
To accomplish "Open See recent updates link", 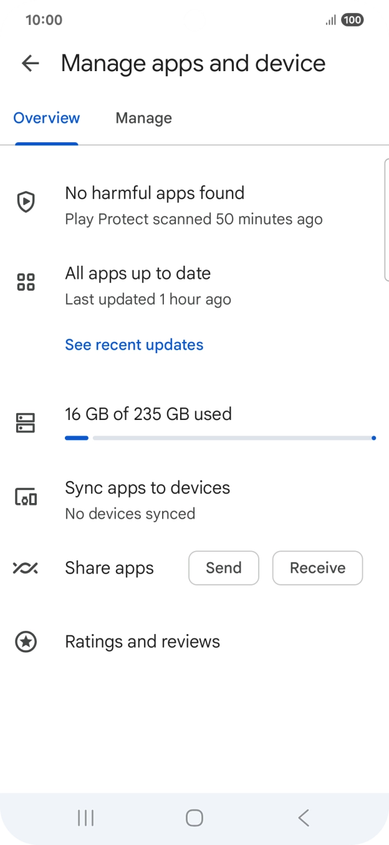I will coord(134,345).
